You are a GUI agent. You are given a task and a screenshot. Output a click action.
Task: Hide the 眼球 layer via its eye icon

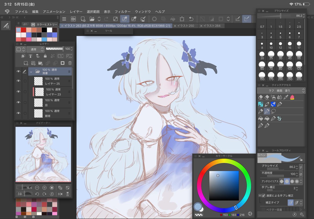coord(18,113)
